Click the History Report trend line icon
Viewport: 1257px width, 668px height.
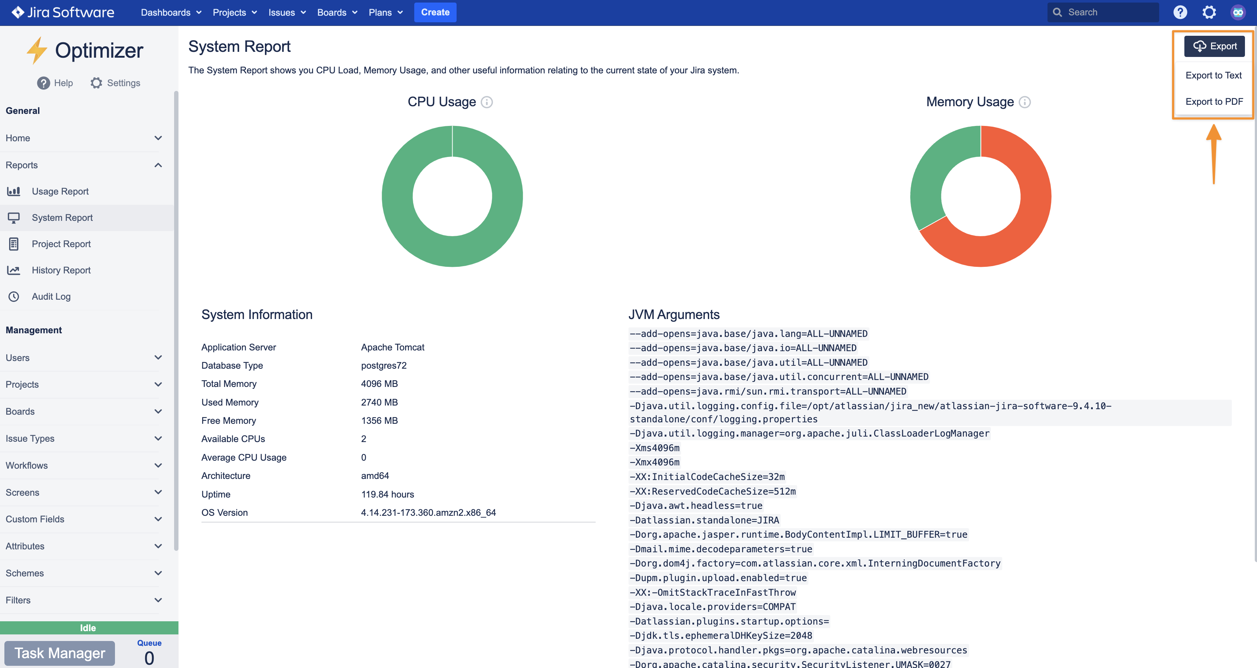tap(14, 270)
